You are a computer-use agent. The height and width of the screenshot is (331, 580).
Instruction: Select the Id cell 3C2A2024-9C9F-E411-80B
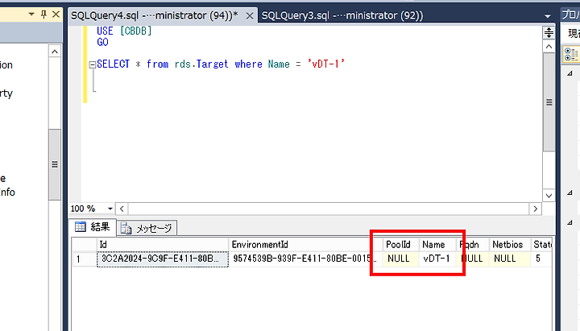pyautogui.click(x=163, y=259)
